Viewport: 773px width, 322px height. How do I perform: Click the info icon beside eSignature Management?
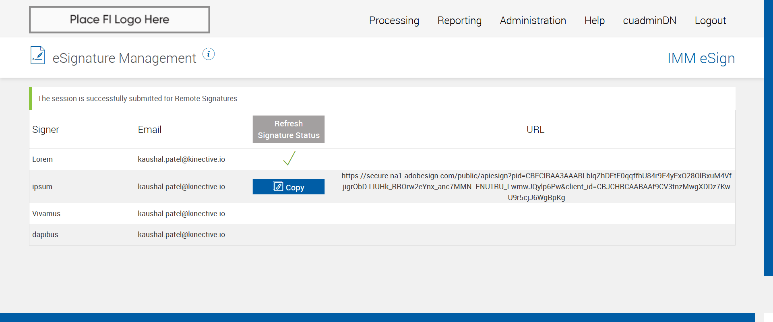point(208,54)
